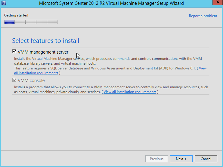Click the VMM console description text
This screenshot has height=167, width=223.
click(x=111, y=89)
